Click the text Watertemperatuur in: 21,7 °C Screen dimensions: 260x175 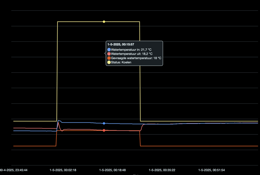pos(131,50)
